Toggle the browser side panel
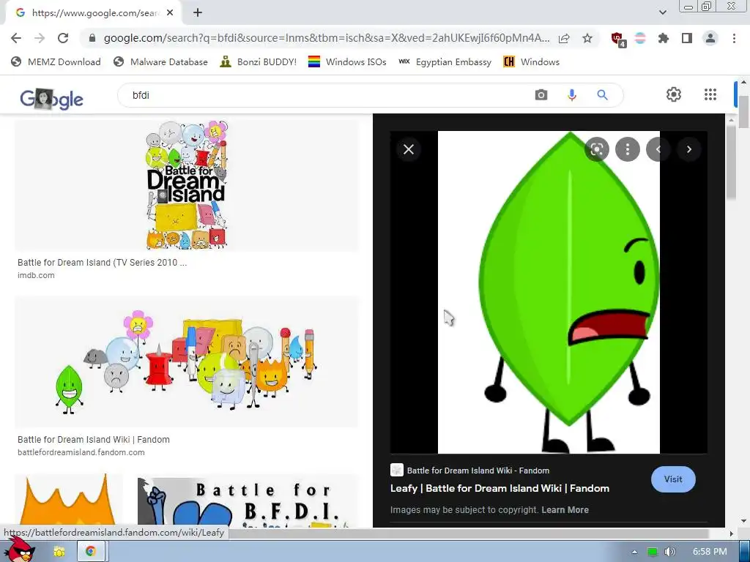 [687, 38]
